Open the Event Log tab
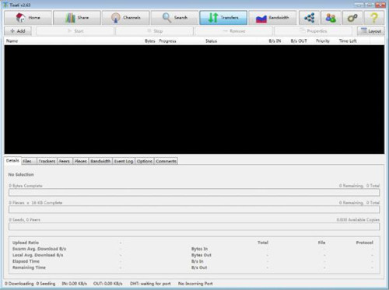This screenshot has width=389, height=290. click(x=124, y=161)
